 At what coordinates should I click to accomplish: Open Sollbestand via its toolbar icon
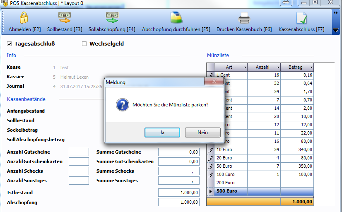click(64, 19)
